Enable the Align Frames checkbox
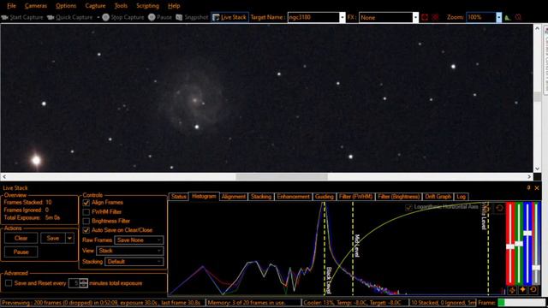The width and height of the screenshot is (548, 308). (x=86, y=203)
